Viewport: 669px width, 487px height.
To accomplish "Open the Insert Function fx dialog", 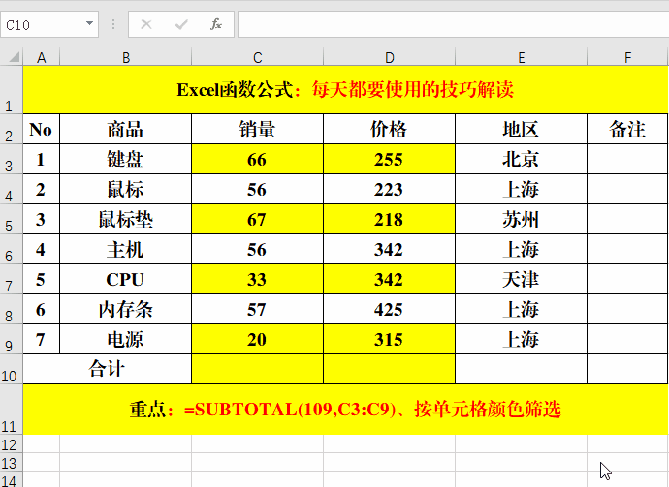I will (216, 24).
